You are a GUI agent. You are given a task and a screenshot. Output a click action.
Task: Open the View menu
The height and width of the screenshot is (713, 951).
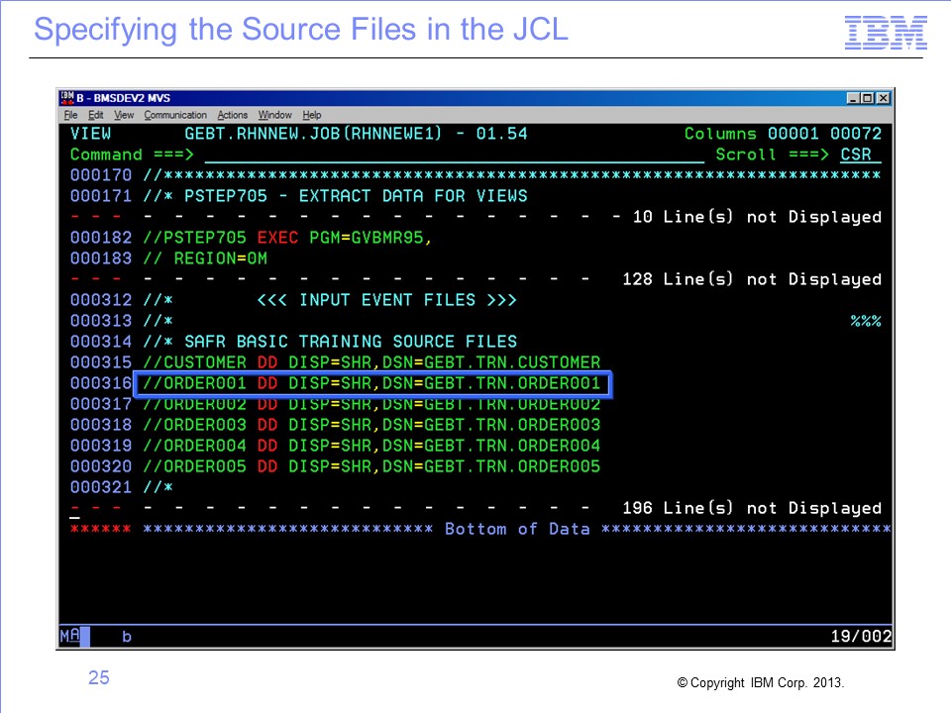[x=124, y=115]
